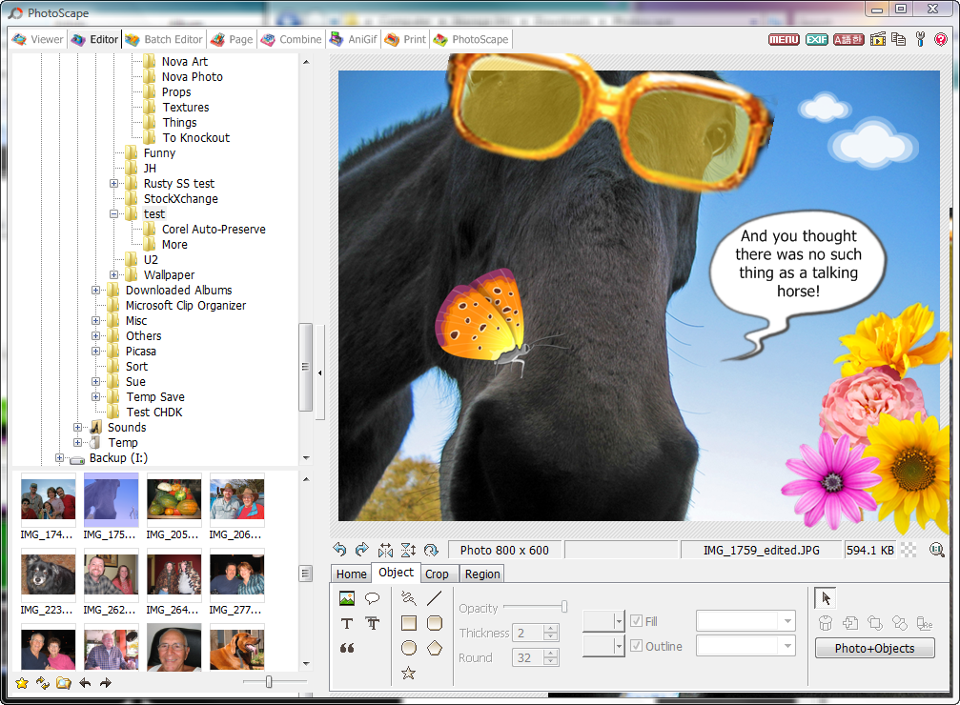Decrease the Round value
The image size is (960, 705).
pyautogui.click(x=551, y=662)
